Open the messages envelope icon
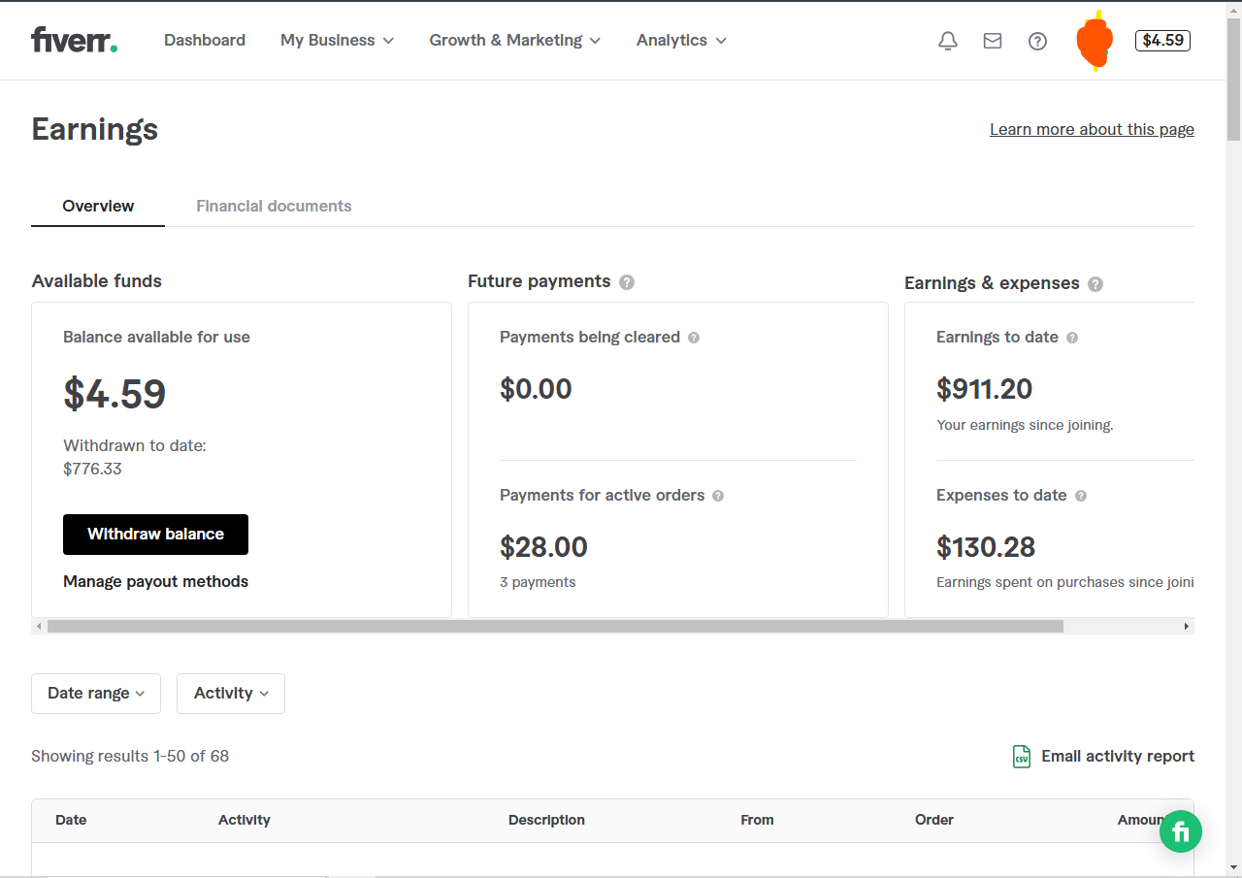The image size is (1242, 878). click(x=993, y=41)
